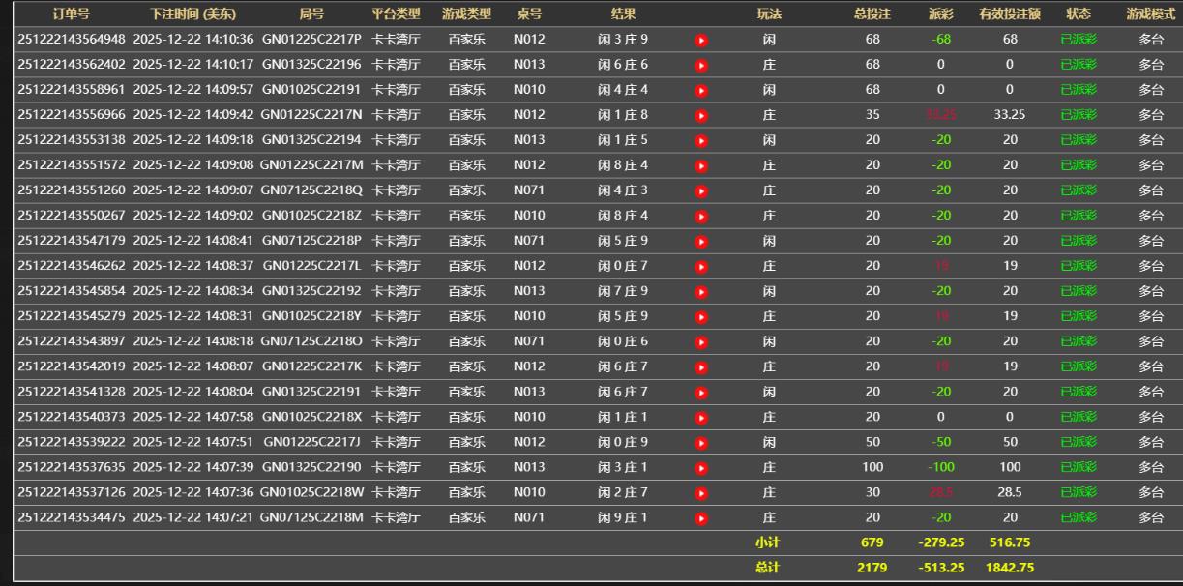Play replay for order 251222143537126
This screenshot has height=586, width=1183.
[701, 492]
